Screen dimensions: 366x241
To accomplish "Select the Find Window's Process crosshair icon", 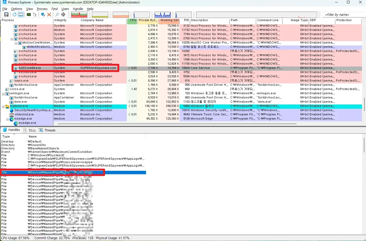I will (x=63, y=15).
